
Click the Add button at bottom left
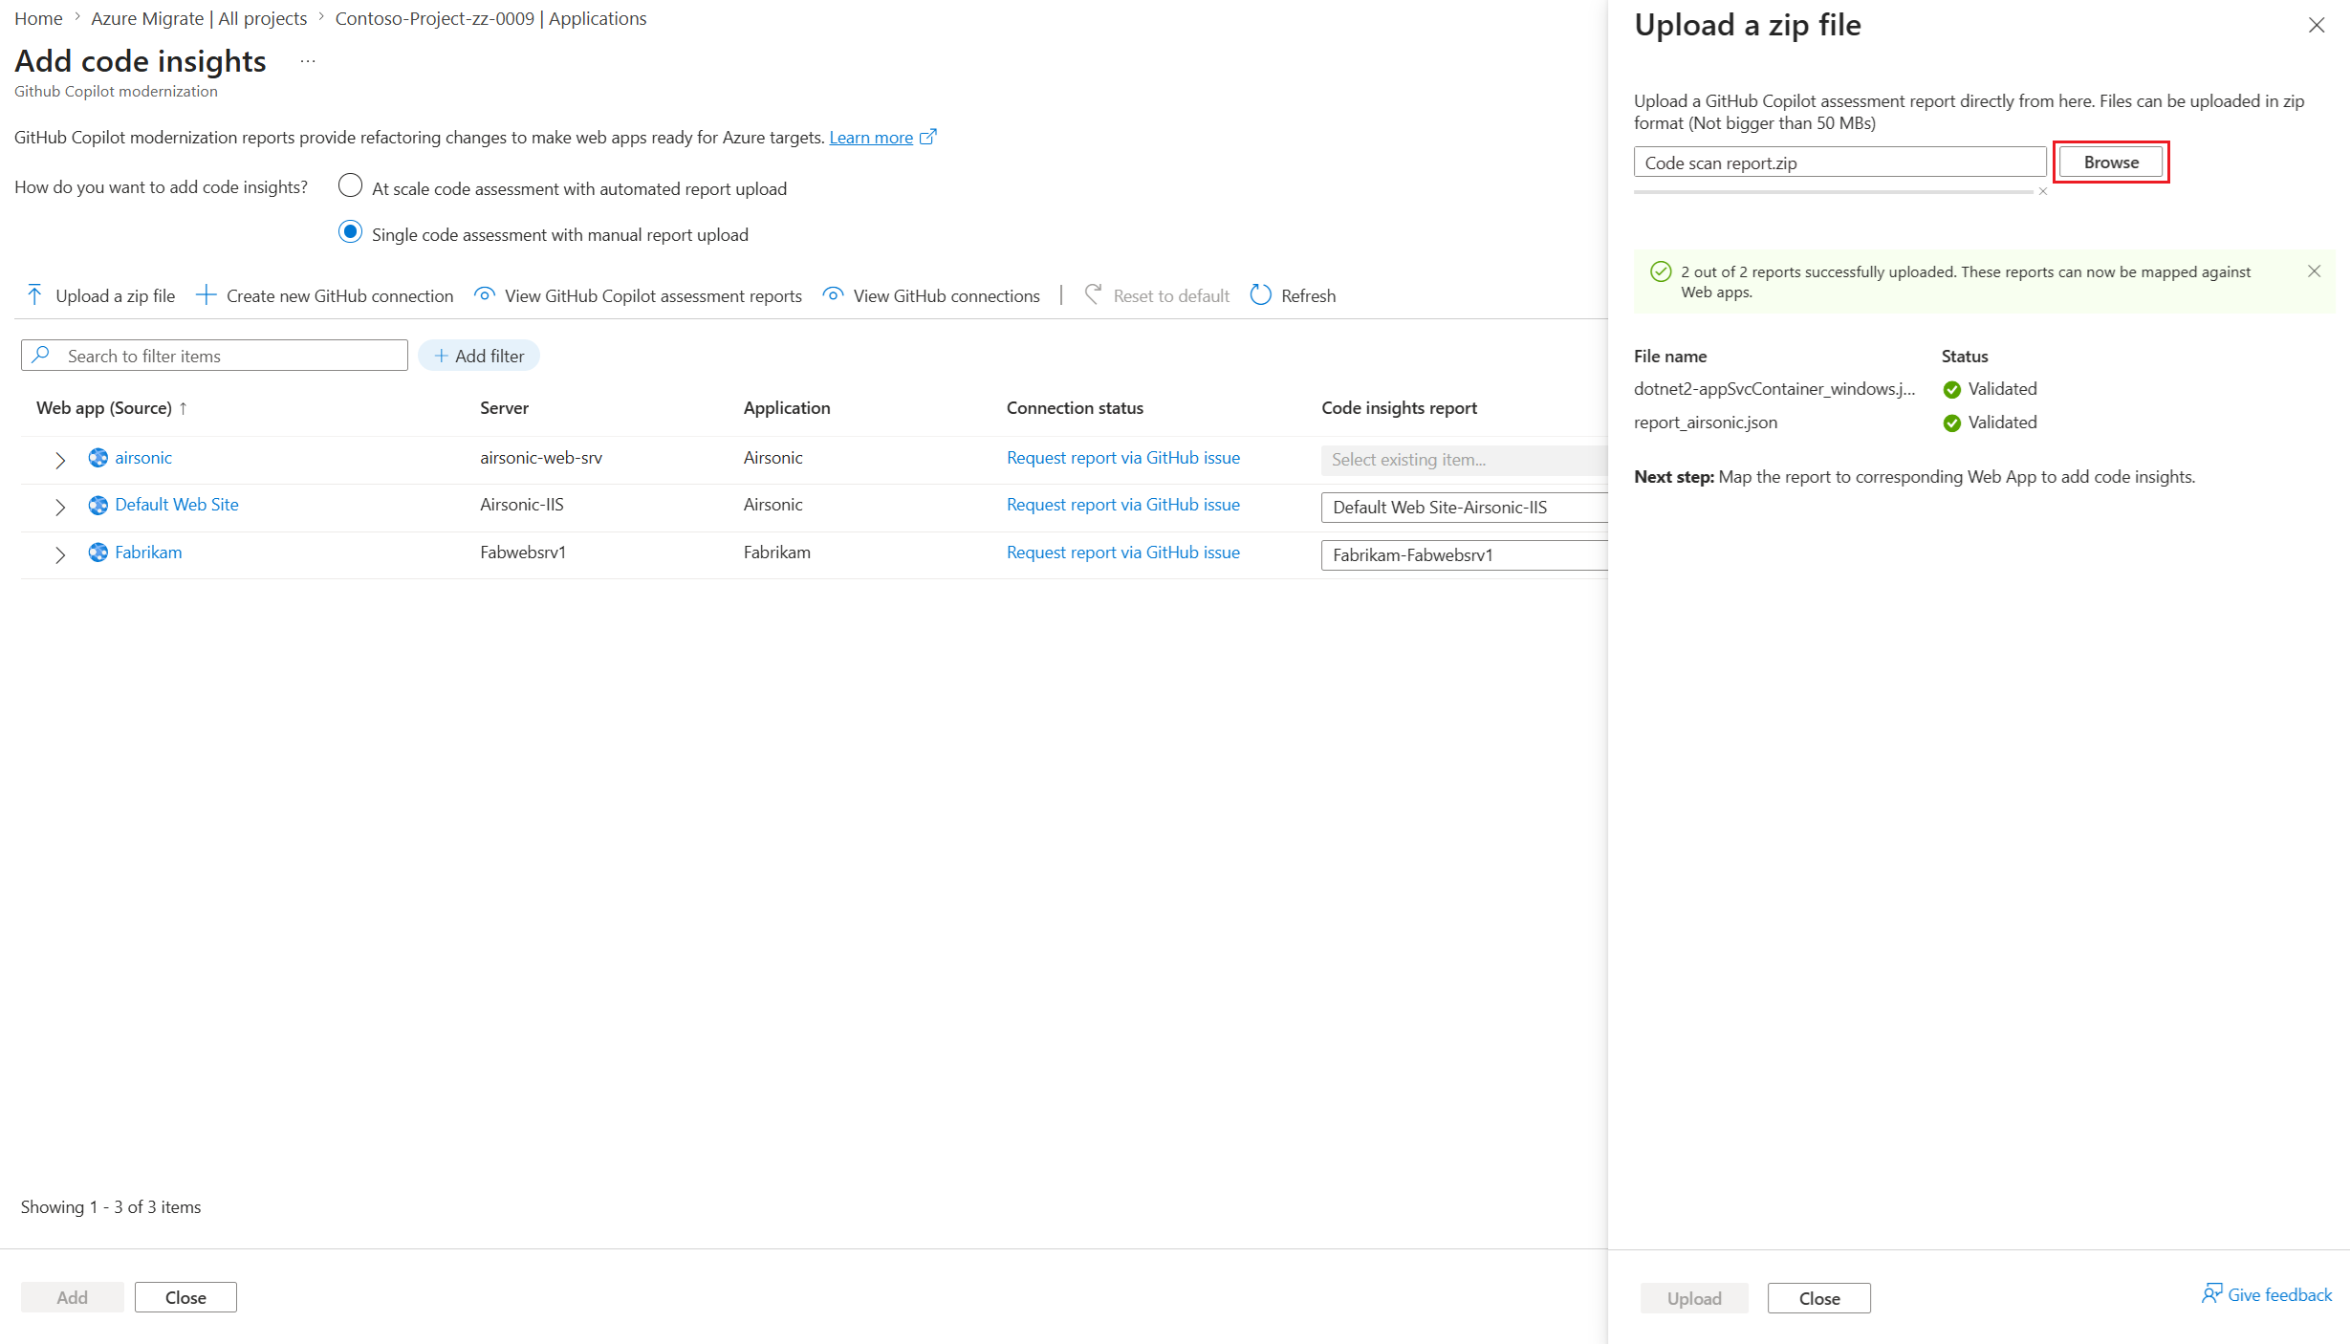click(72, 1297)
